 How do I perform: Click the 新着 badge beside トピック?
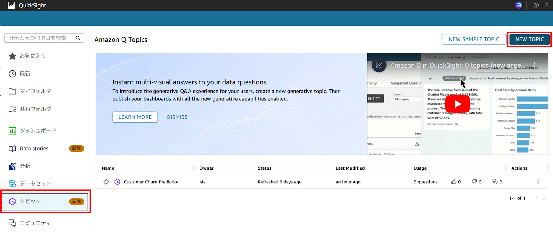point(76,202)
